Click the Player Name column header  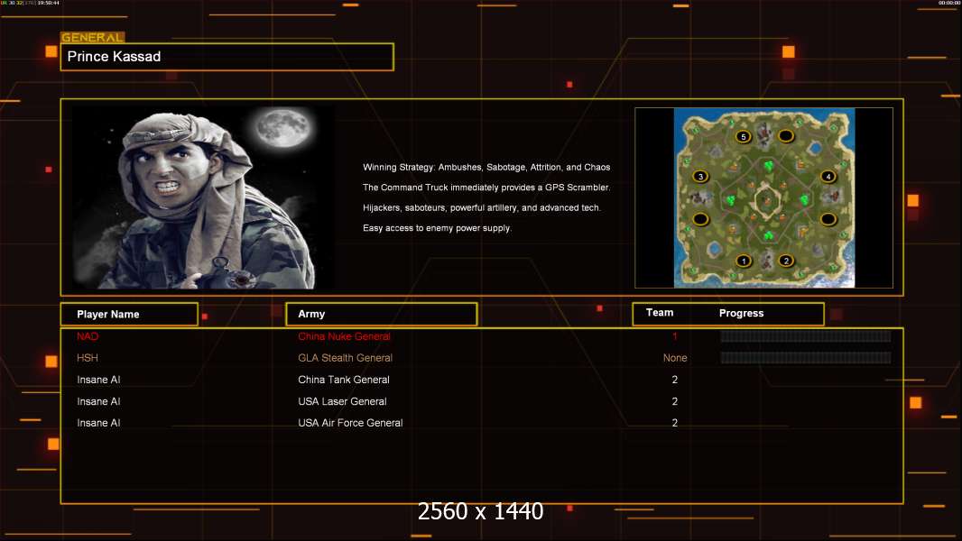129,315
